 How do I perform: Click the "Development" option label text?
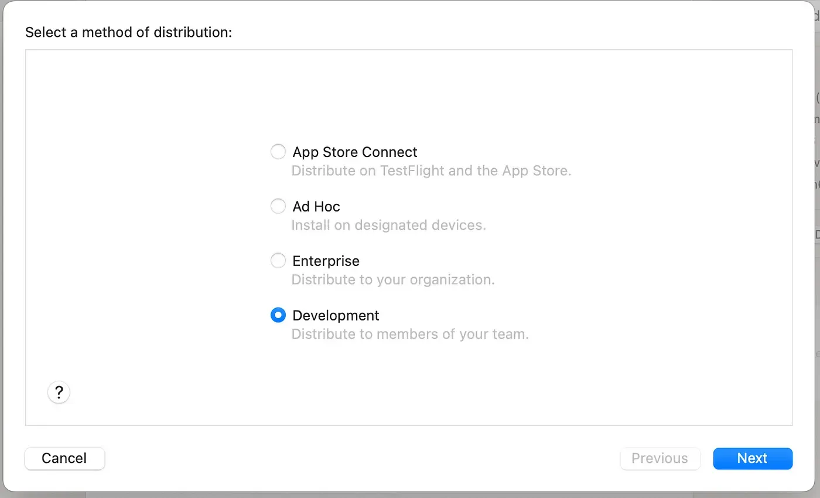click(336, 315)
